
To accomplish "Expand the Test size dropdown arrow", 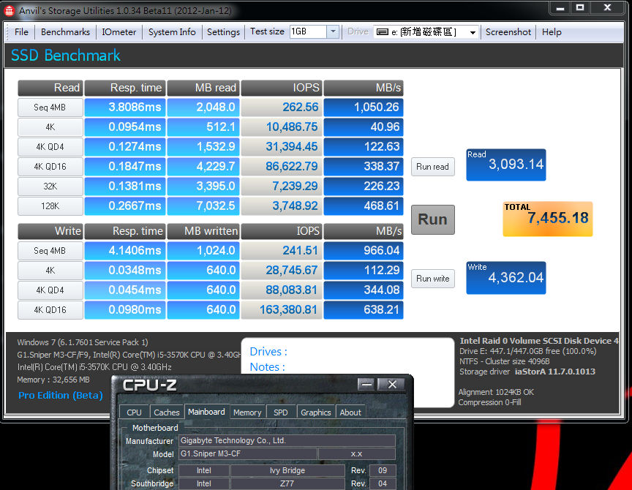I will pyautogui.click(x=333, y=31).
